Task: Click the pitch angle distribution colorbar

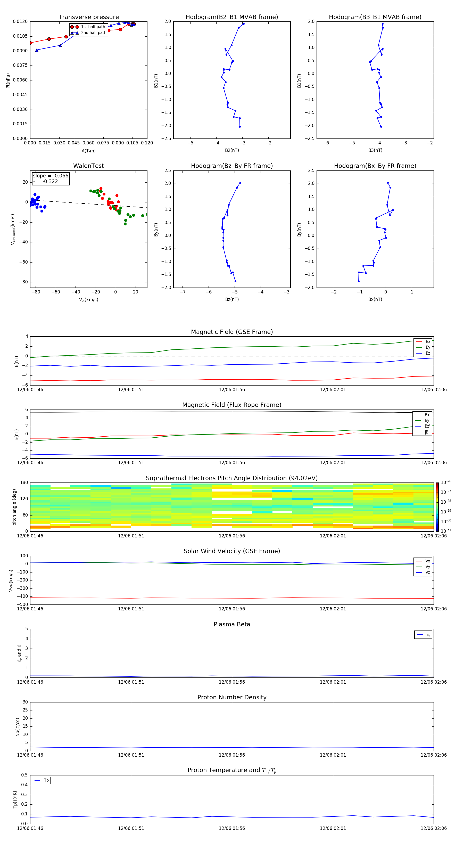Action: (x=437, y=507)
